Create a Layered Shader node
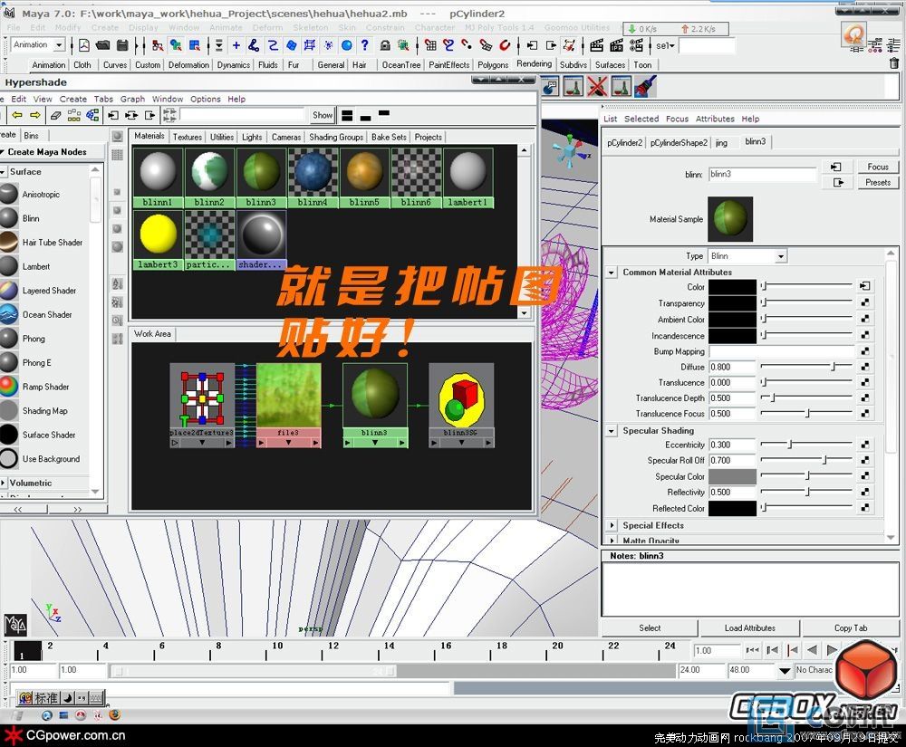Screen dimensions: 906x747 49,291
